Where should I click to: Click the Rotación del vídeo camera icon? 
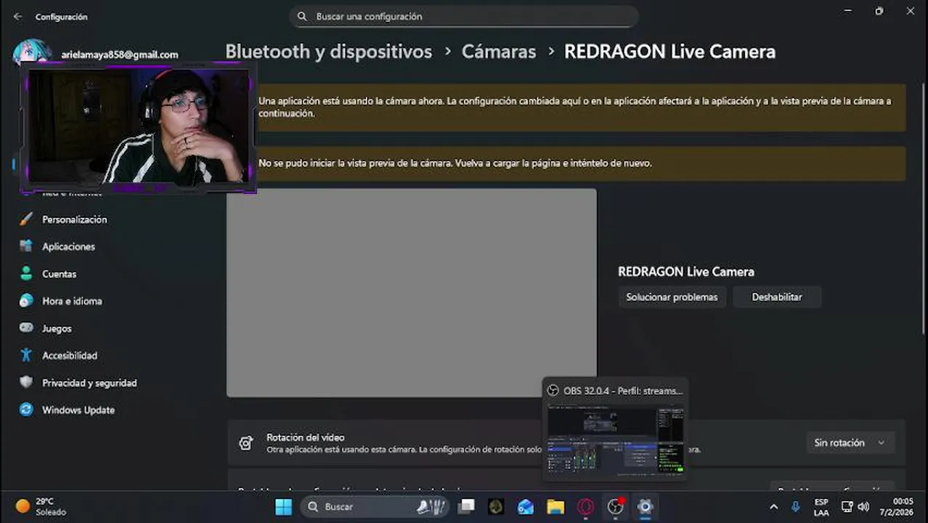click(246, 443)
